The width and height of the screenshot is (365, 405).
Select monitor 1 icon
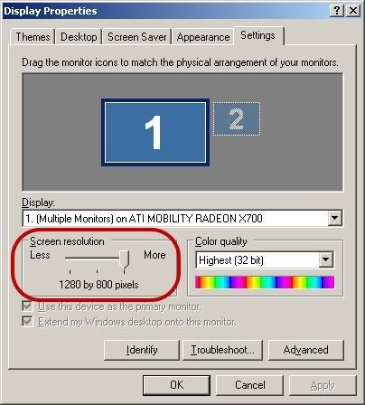pos(155,132)
